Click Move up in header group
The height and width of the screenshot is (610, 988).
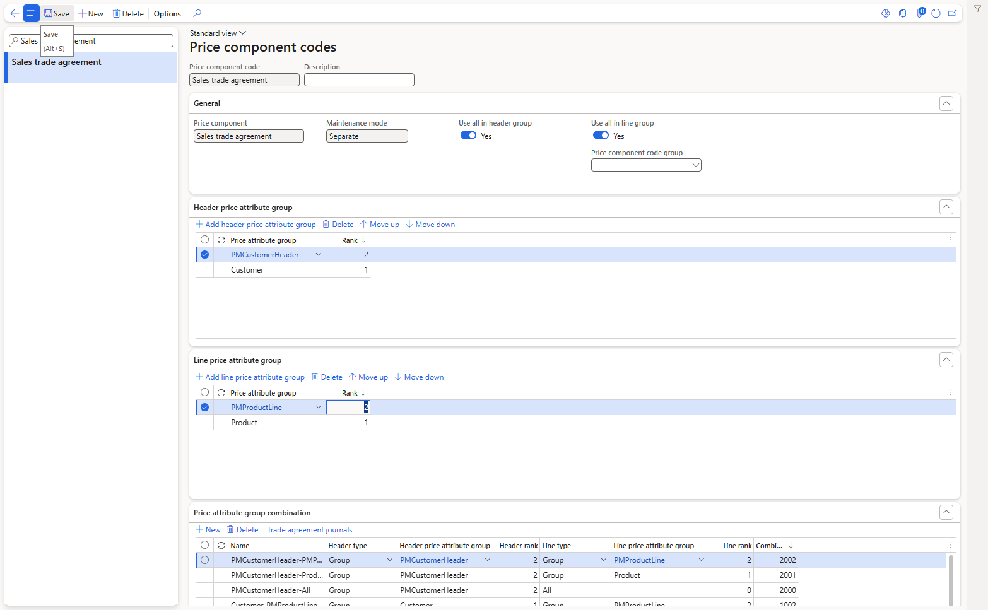(x=379, y=225)
